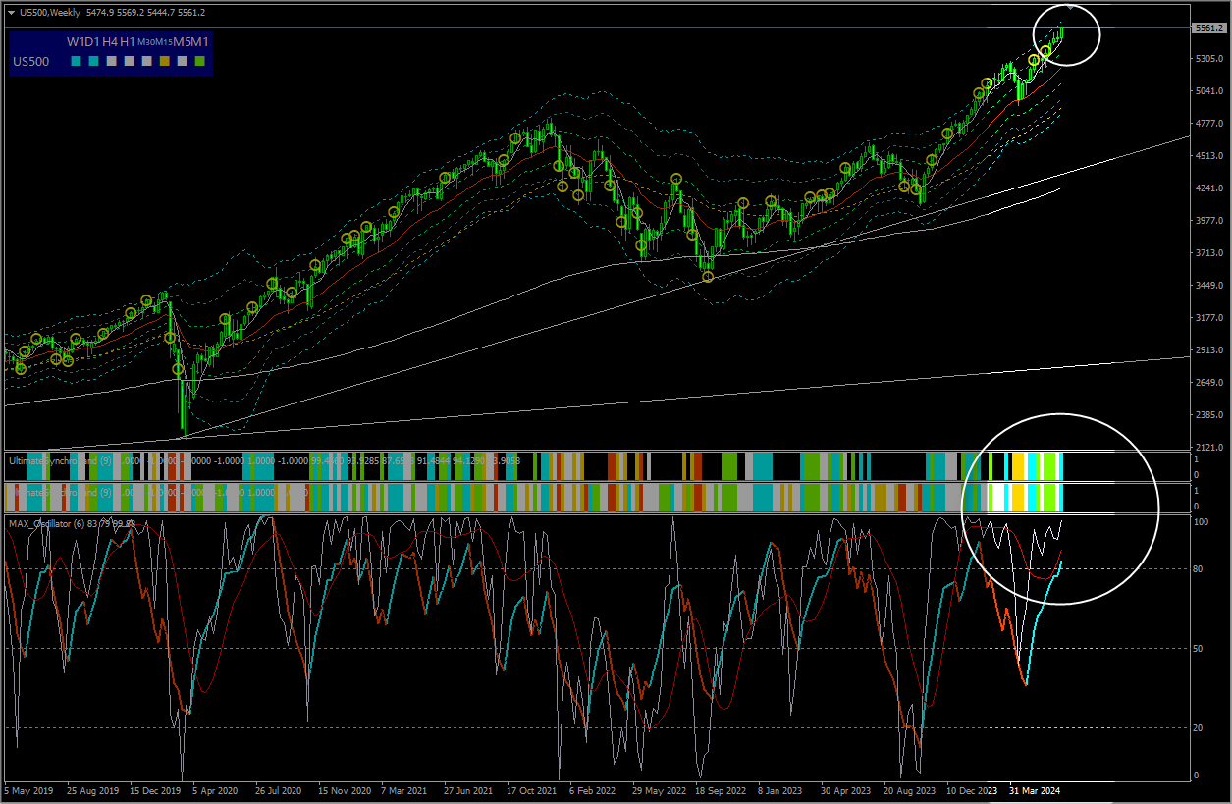This screenshot has height=804, width=1232.
Task: Click the 15 Nov 2020 date label
Action: tap(344, 790)
